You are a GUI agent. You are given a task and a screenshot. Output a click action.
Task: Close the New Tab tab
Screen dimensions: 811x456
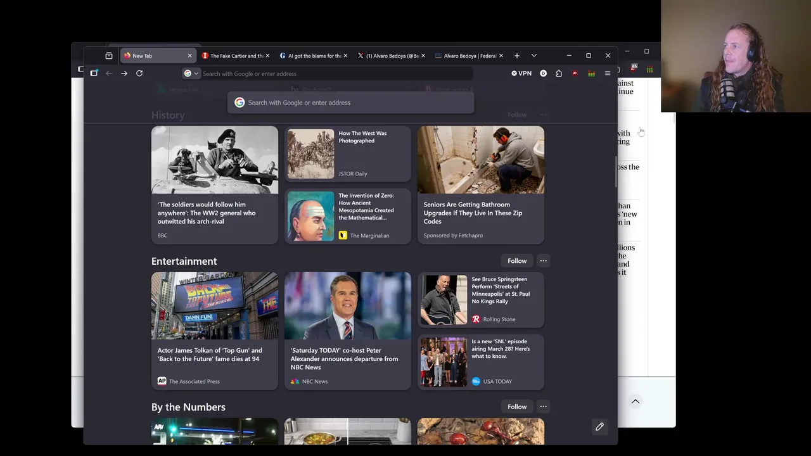coord(189,56)
